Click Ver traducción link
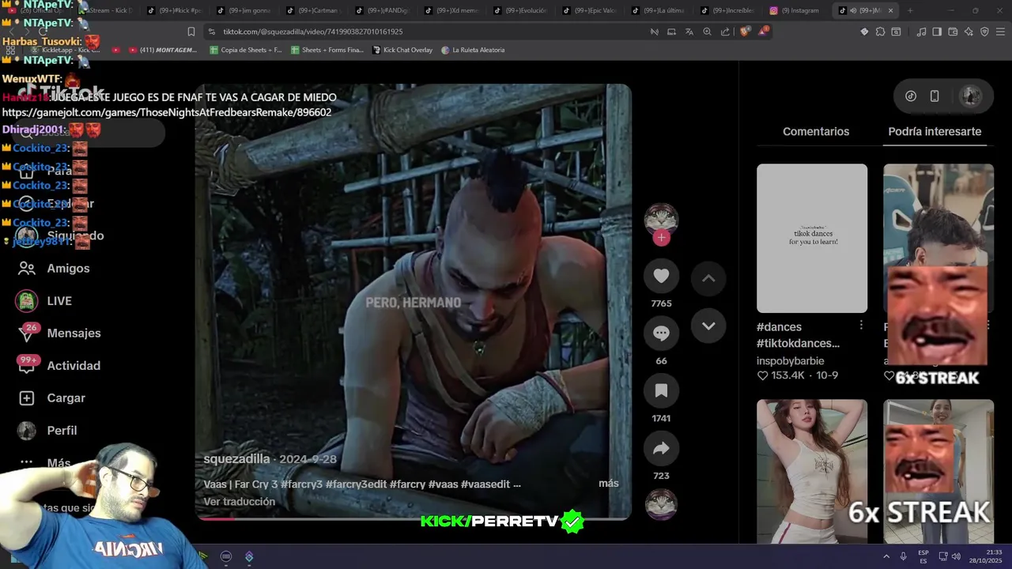The image size is (1012, 569). tap(240, 502)
